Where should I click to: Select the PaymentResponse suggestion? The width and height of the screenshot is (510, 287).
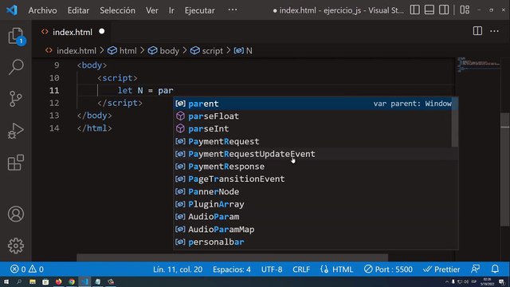click(316, 167)
